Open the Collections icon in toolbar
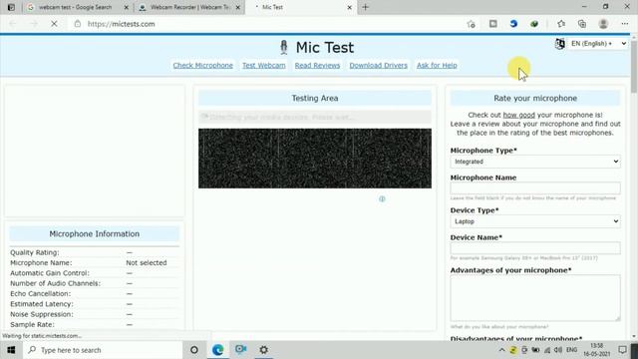This screenshot has width=638, height=359. click(x=582, y=24)
